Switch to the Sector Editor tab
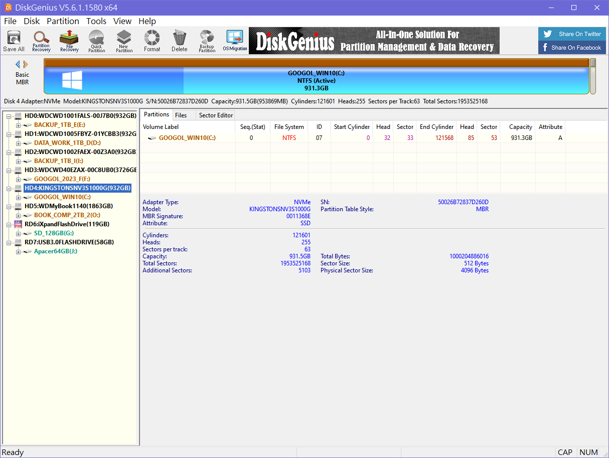Screen dimensions: 609x458 click(216, 115)
